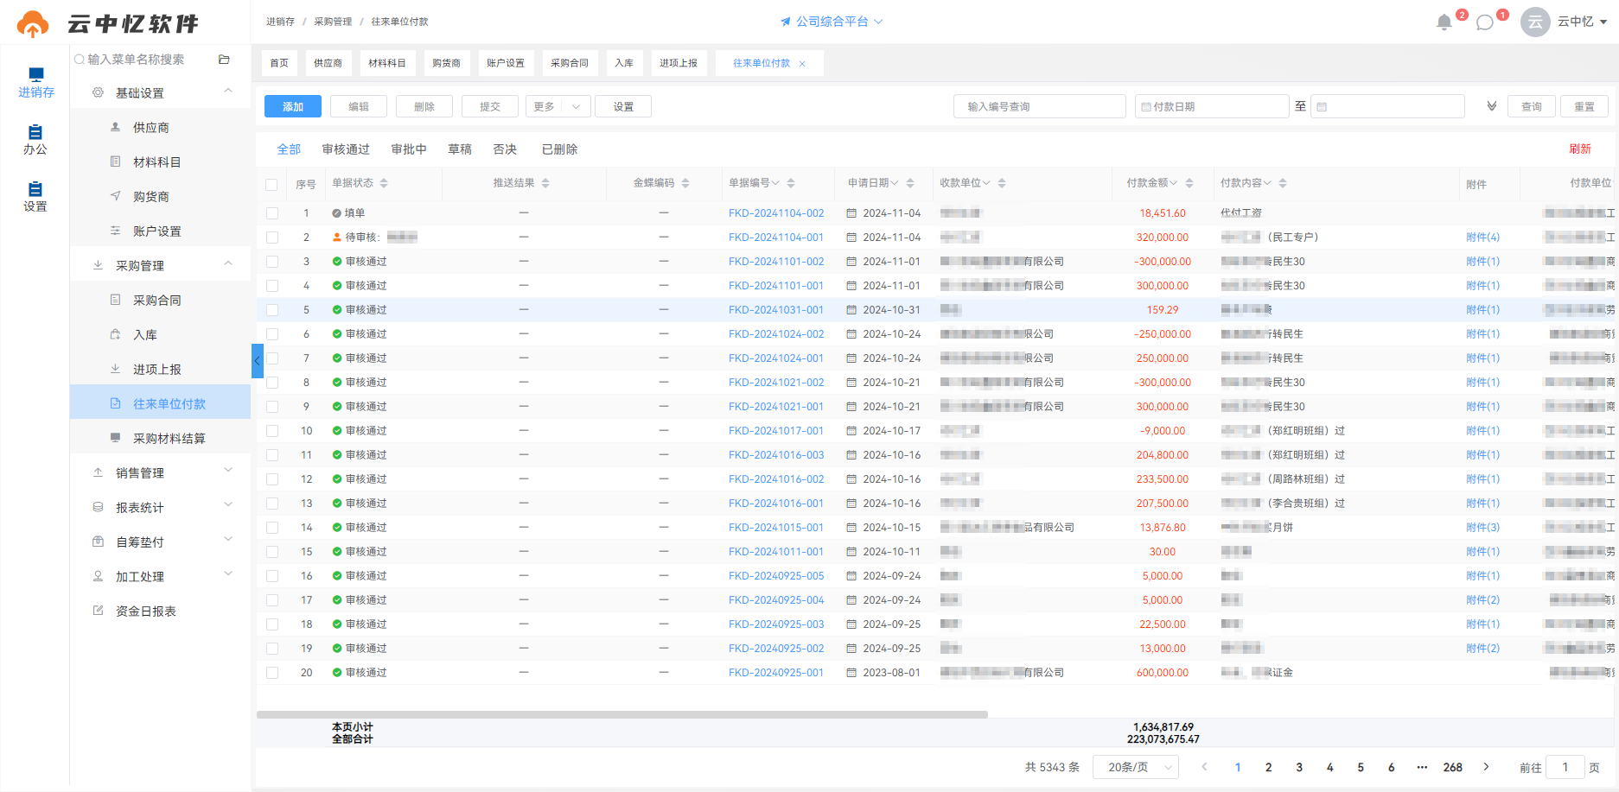Open the 采购合同 page tab
1619x792 pixels.
tap(570, 63)
